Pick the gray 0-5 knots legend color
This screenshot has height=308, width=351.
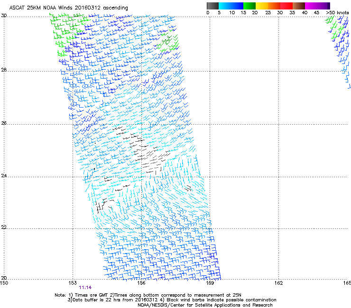tap(212, 6)
